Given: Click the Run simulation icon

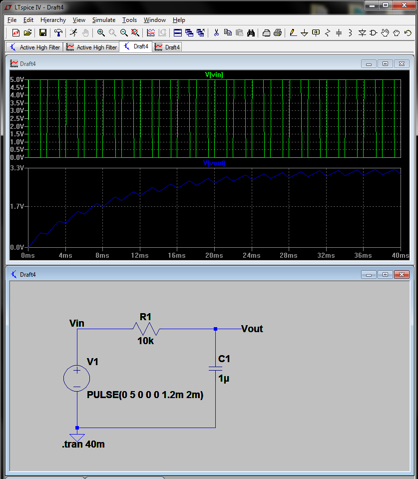Looking at the screenshot, I should tap(73, 32).
